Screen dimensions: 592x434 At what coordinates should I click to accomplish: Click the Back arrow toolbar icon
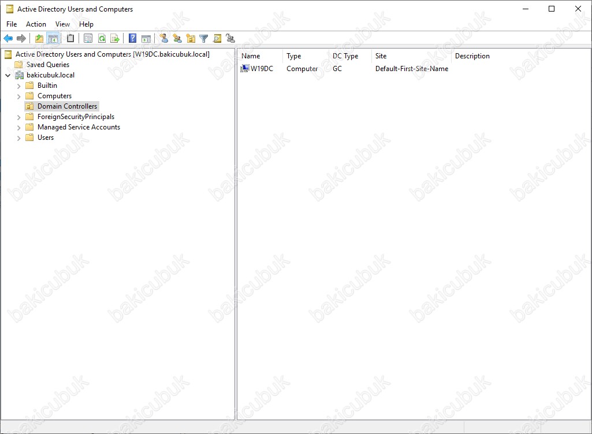tap(8, 38)
